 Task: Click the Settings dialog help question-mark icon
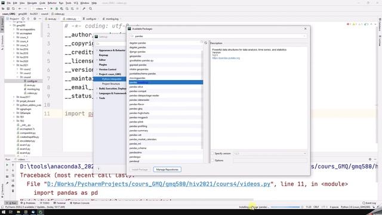pos(98,168)
